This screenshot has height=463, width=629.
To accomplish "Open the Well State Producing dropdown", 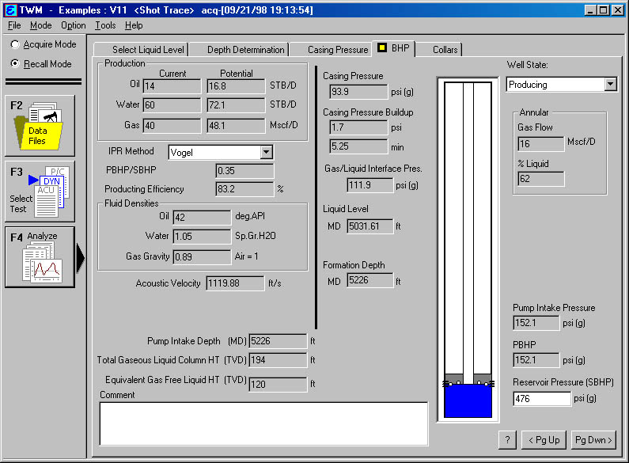I will 609,84.
